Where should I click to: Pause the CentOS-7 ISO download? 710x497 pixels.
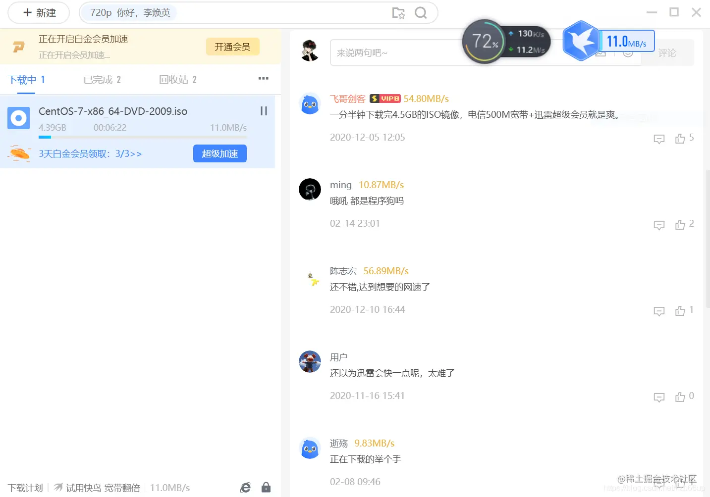pyautogui.click(x=264, y=111)
